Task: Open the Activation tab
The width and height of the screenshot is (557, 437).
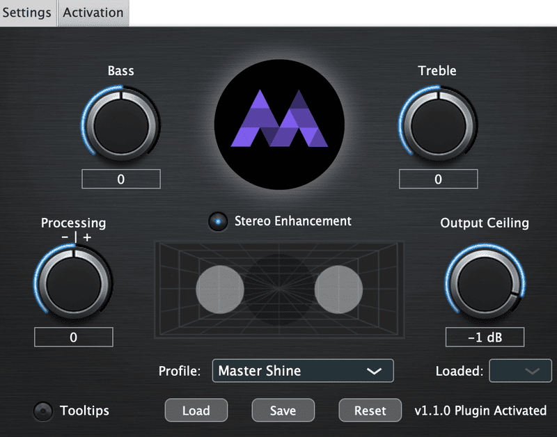Action: (x=93, y=13)
